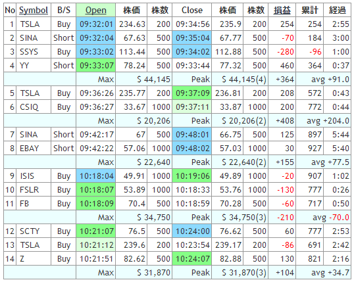This screenshot has height=282, width=354.
Task: Select open time 09:32:04
Action: click(96, 38)
